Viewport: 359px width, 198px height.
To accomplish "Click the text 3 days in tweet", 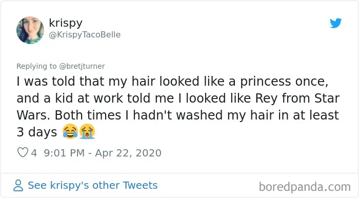I will (x=36, y=132).
